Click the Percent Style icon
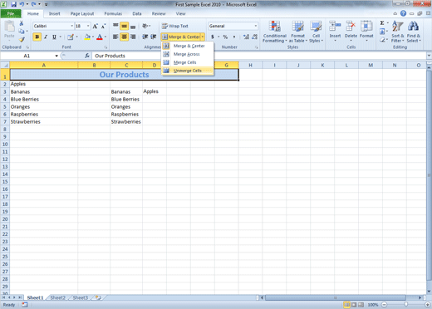Screen dimensions: 432x309 coord(225,37)
